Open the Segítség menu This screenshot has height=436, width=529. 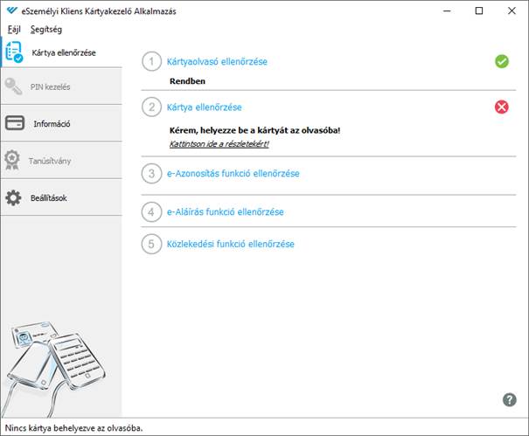click(x=46, y=30)
